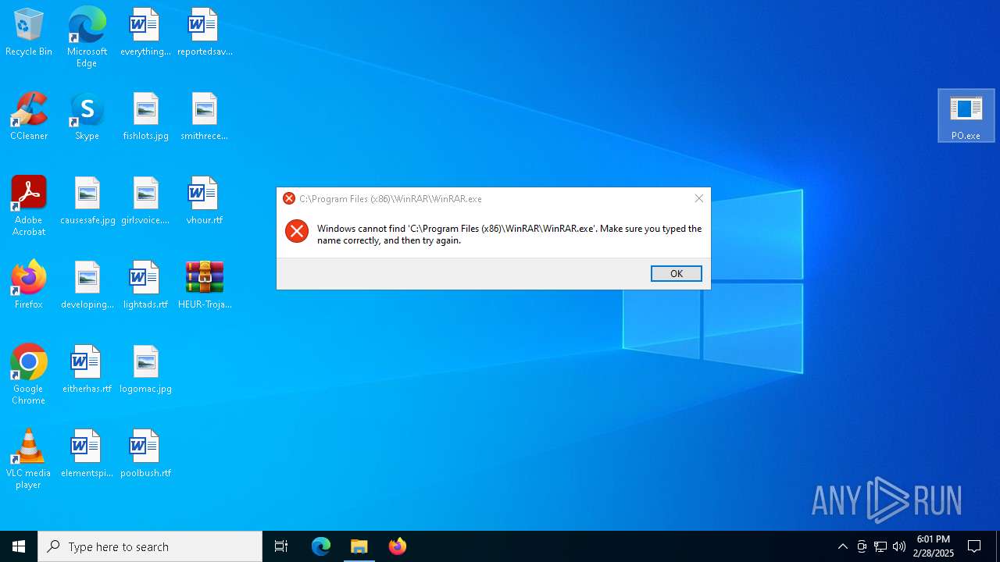
Task: Select the eitherhas.rtf document icon
Action: (x=87, y=369)
